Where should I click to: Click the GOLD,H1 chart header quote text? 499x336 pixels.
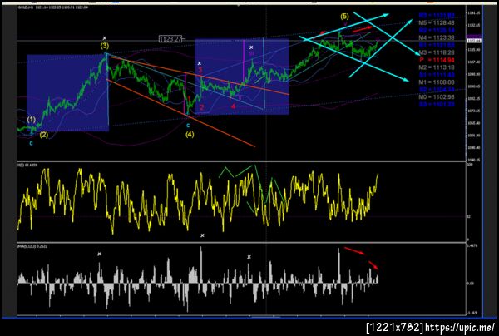pyautogui.click(x=53, y=7)
